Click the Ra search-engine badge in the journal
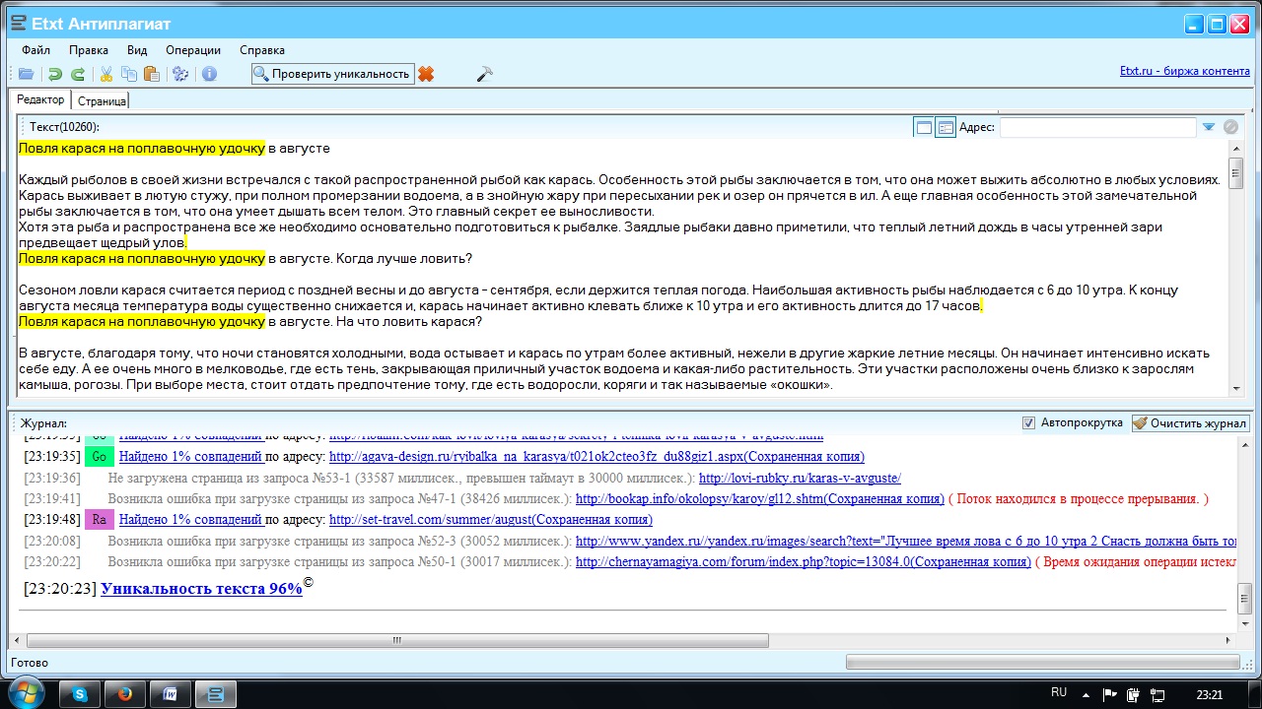Viewport: 1262px width, 709px height. coord(100,520)
